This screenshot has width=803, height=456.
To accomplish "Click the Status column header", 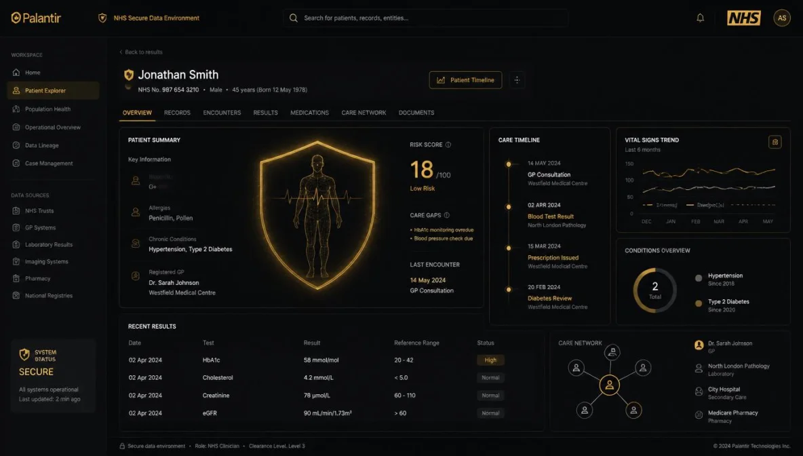I will point(486,343).
